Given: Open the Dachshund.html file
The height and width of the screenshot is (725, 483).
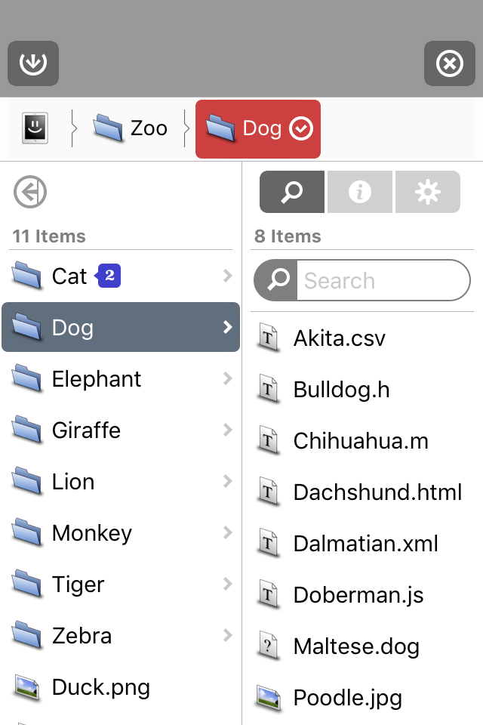Looking at the screenshot, I should (377, 492).
